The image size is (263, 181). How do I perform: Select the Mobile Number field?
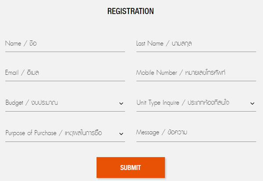pos(196,73)
